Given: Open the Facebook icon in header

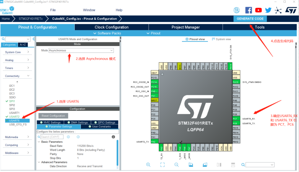Looking at the screenshot, I should pos(248,10).
